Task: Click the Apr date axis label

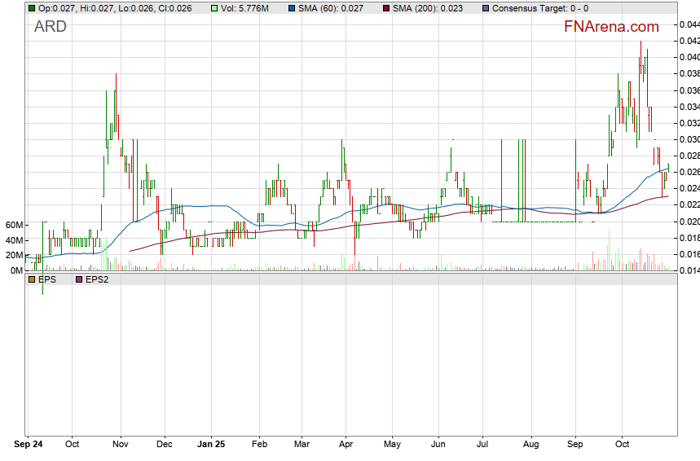Action: coord(346,446)
